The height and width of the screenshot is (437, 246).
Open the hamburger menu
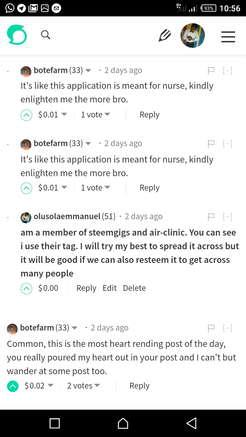[228, 37]
